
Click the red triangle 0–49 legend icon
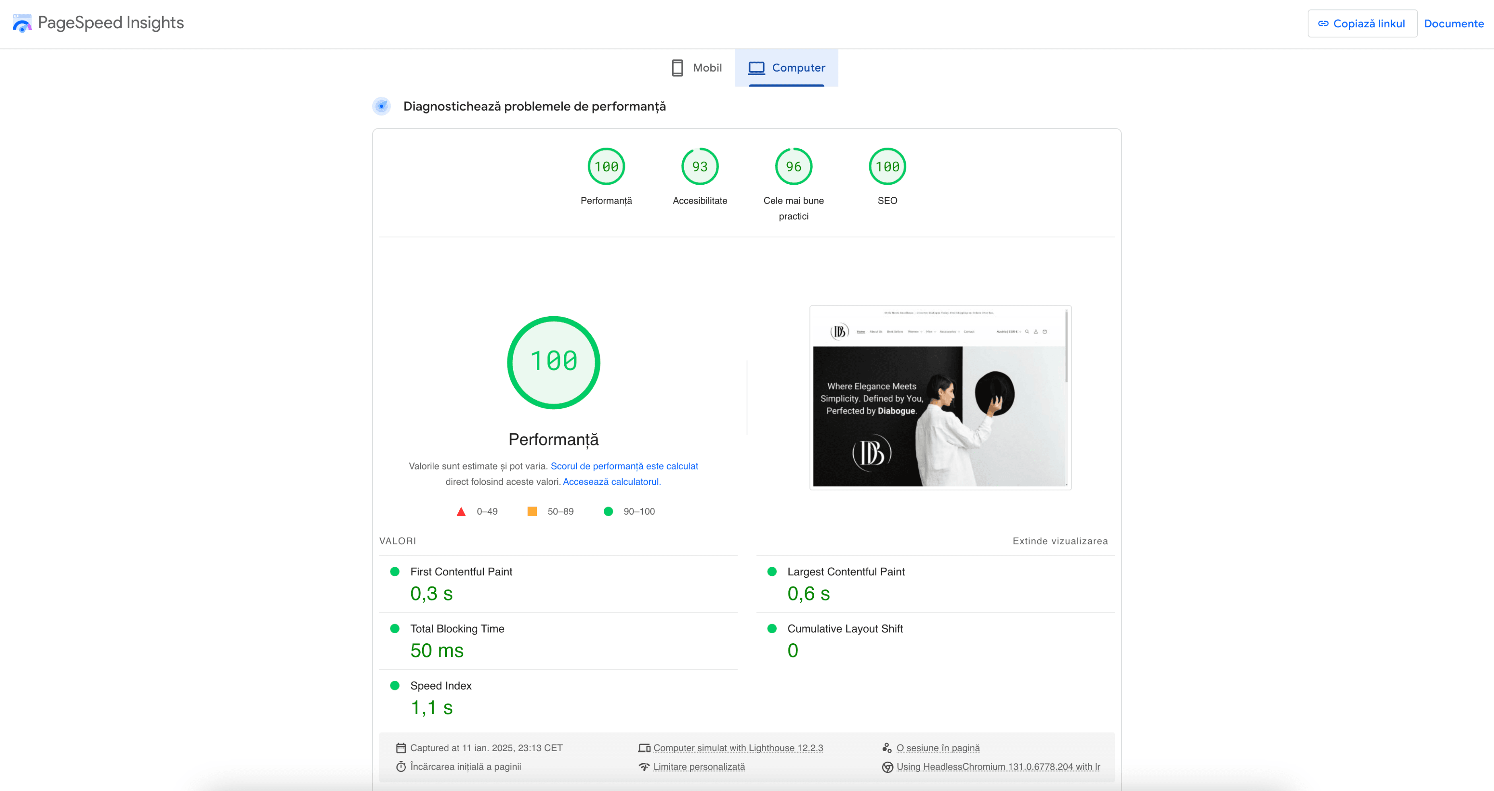tap(461, 511)
